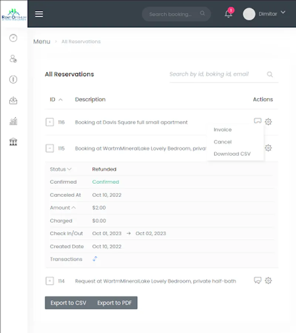Open the user management sidebar icon
Screen dimensions: 296x333
coord(14,59)
